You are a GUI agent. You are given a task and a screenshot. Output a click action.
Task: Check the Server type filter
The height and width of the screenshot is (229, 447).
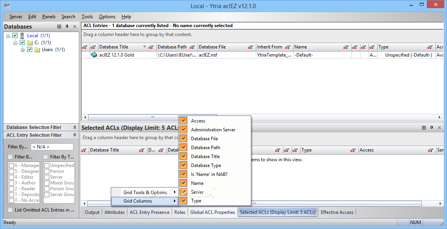point(47,177)
